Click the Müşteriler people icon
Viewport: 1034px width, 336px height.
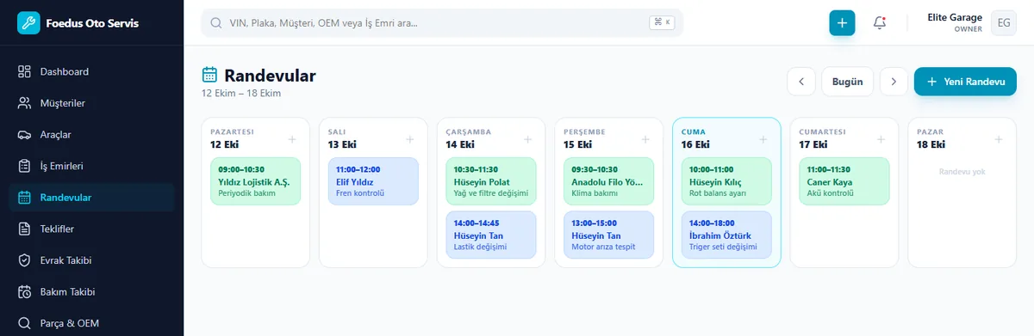coord(25,103)
